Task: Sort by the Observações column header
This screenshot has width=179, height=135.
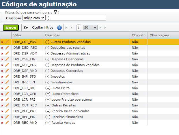Action: pos(163,35)
